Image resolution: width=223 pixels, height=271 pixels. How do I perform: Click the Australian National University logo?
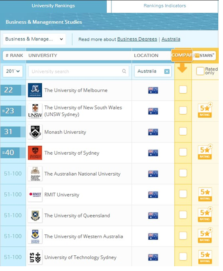35,174
